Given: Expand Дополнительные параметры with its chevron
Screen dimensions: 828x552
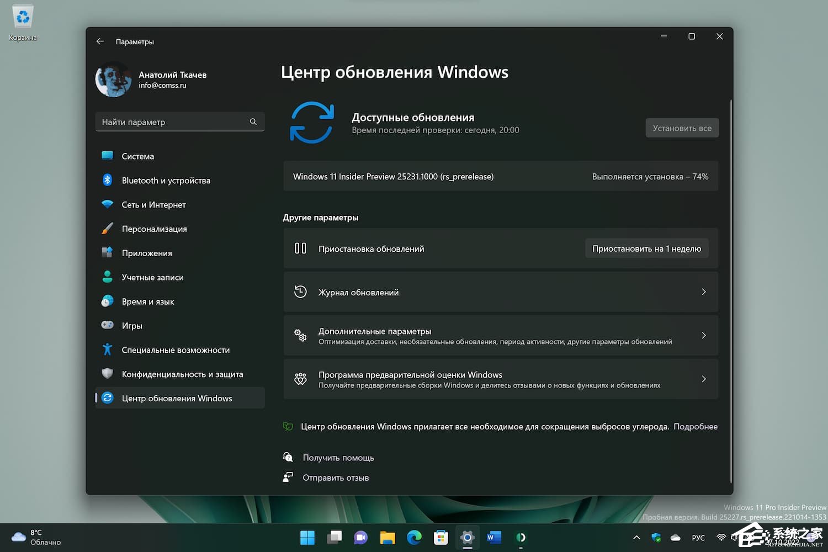Looking at the screenshot, I should coord(703,336).
